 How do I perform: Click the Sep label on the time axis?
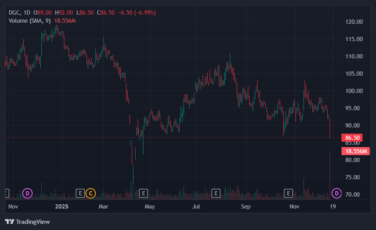click(x=246, y=207)
